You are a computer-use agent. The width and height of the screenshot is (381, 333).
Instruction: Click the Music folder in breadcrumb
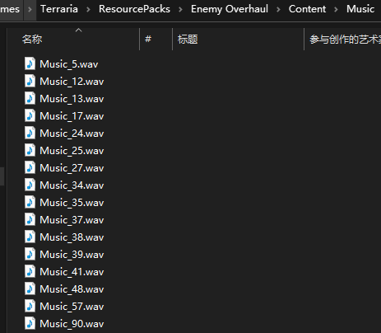click(x=360, y=9)
